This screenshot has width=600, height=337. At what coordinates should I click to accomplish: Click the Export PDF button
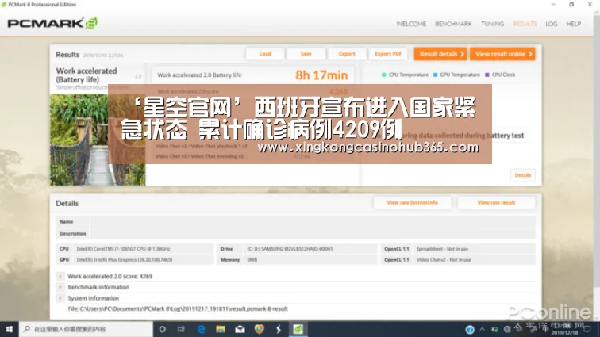click(388, 54)
